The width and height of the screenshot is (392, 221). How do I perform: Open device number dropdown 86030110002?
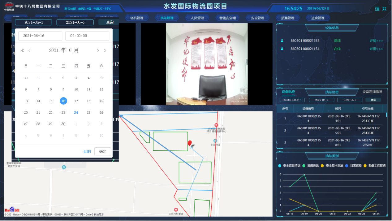pyautogui.click(x=292, y=100)
